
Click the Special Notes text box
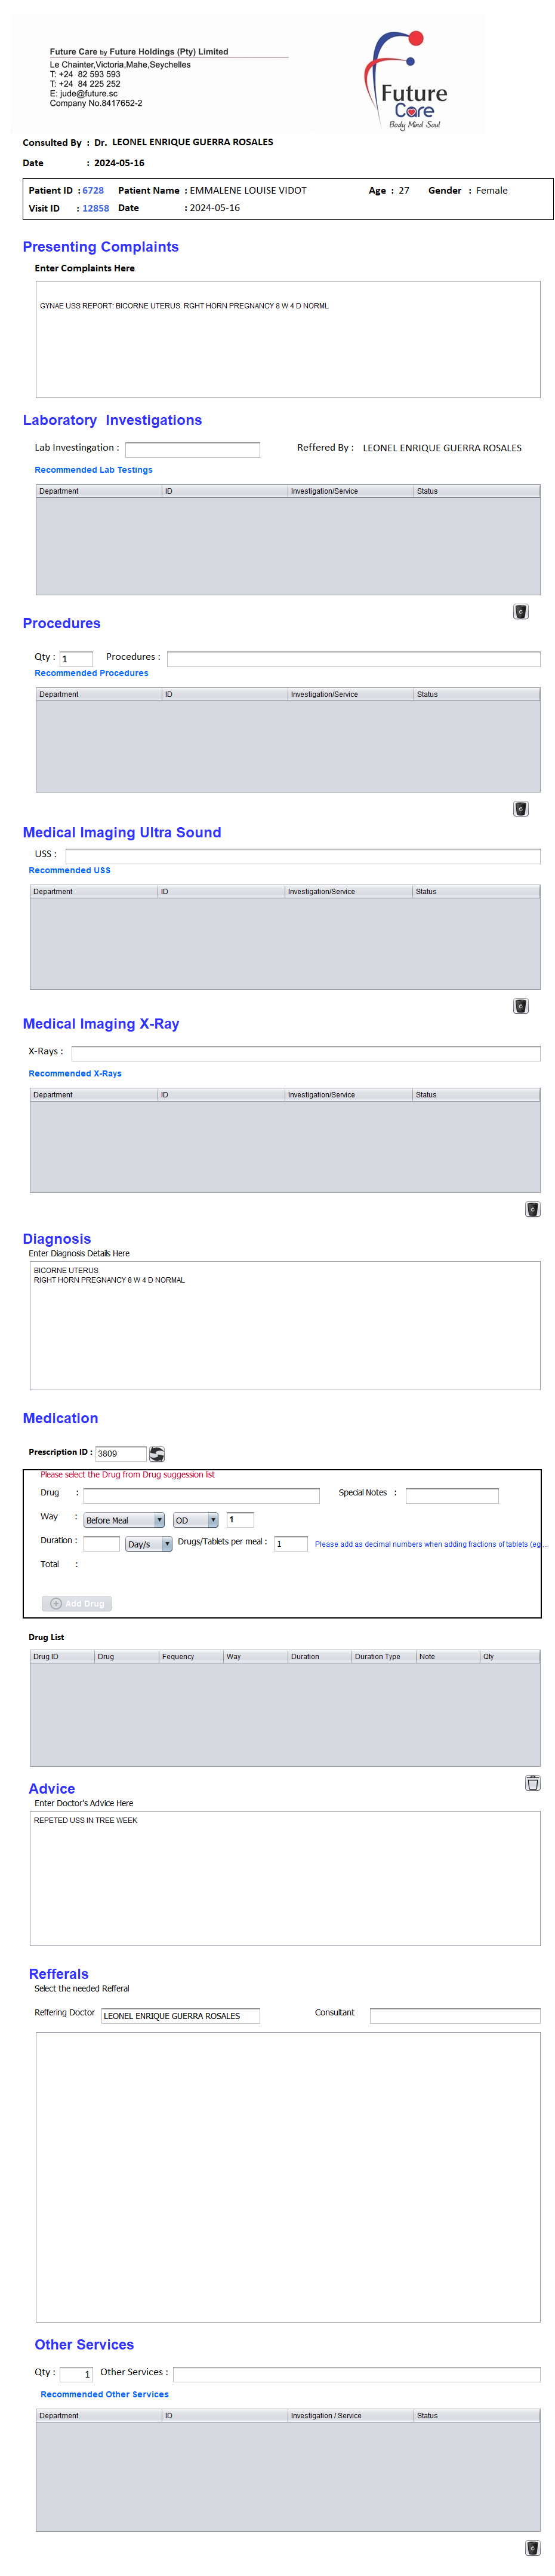coord(451,1495)
